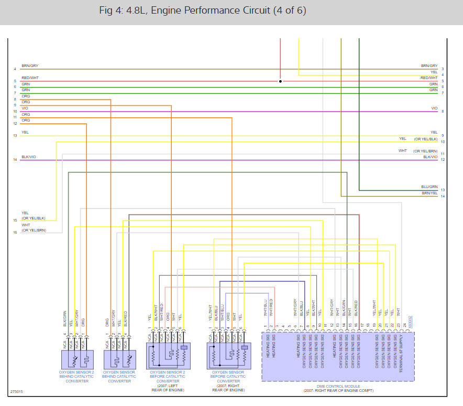Click "(OR YEL/BLK)" note at right pin 10
Screen dimensions: 463x406
tap(425, 139)
